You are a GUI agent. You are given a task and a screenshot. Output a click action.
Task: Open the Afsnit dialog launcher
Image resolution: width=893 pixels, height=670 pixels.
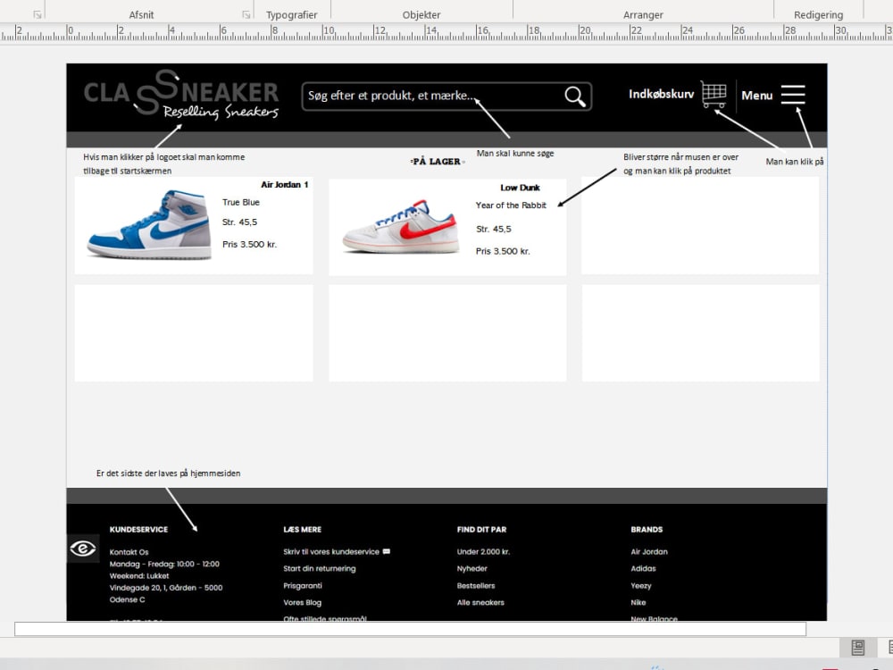pyautogui.click(x=246, y=15)
